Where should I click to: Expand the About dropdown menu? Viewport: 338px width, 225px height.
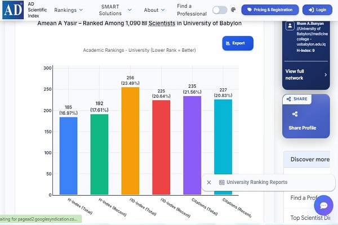154,10
